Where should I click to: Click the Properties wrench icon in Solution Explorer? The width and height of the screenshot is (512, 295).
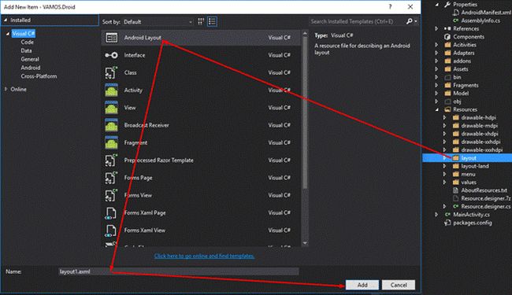click(x=447, y=4)
